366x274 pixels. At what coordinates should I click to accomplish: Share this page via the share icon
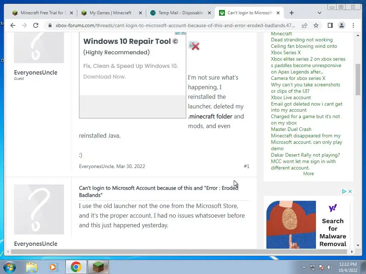click(x=305, y=25)
